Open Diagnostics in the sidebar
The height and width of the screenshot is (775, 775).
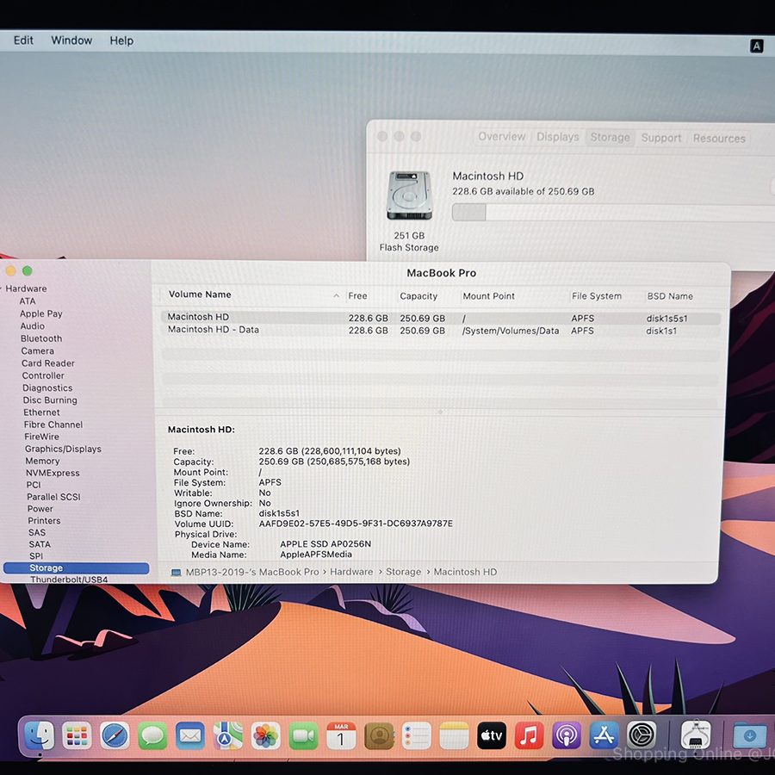click(x=47, y=388)
